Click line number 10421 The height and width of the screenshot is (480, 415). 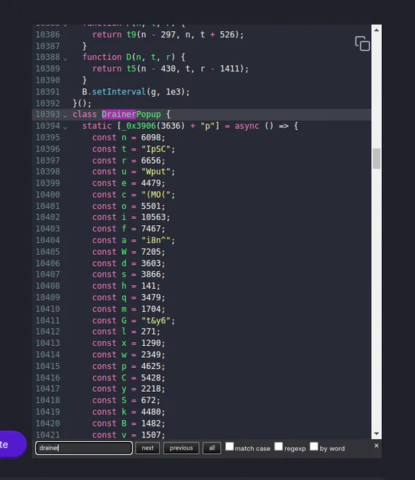[48, 435]
